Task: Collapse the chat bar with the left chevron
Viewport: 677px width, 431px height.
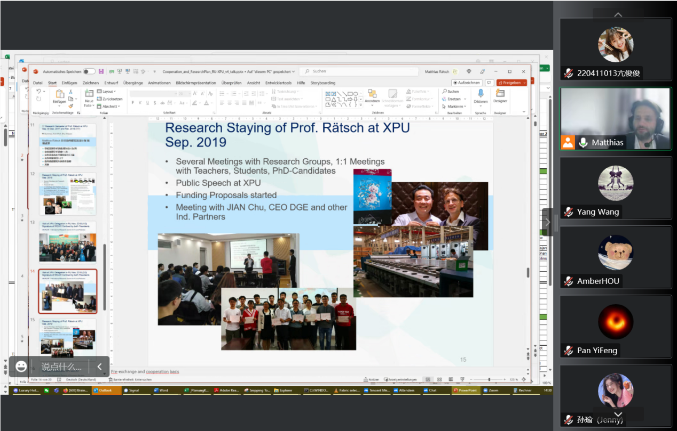Action: [99, 367]
